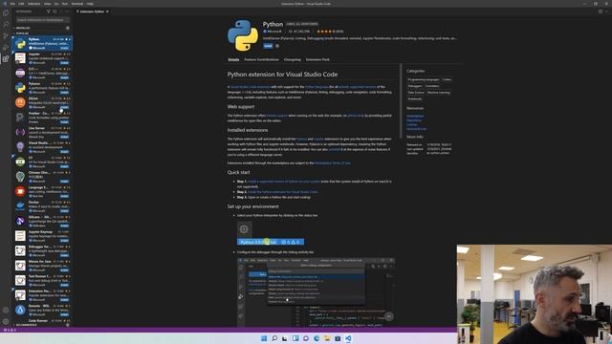Image resolution: width=612 pixels, height=344 pixels.
Task: Click the errors and warnings status bar item
Action: click(10, 330)
